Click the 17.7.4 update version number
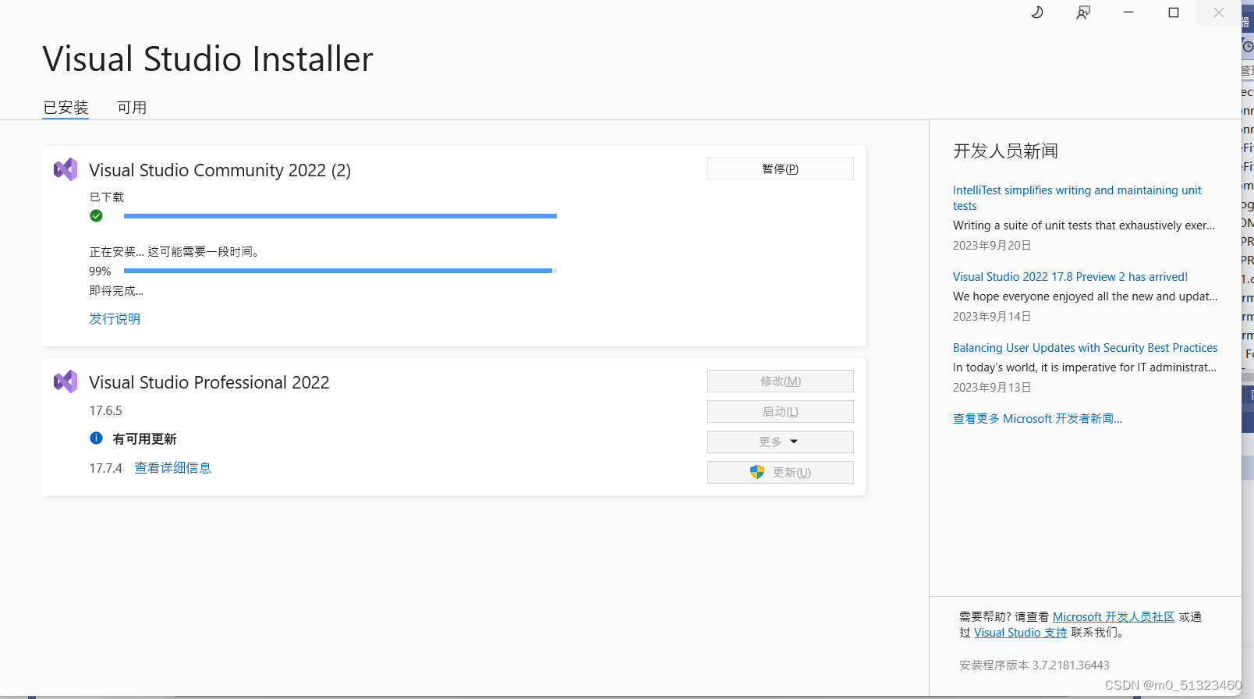Image resolution: width=1254 pixels, height=699 pixels. pos(105,468)
